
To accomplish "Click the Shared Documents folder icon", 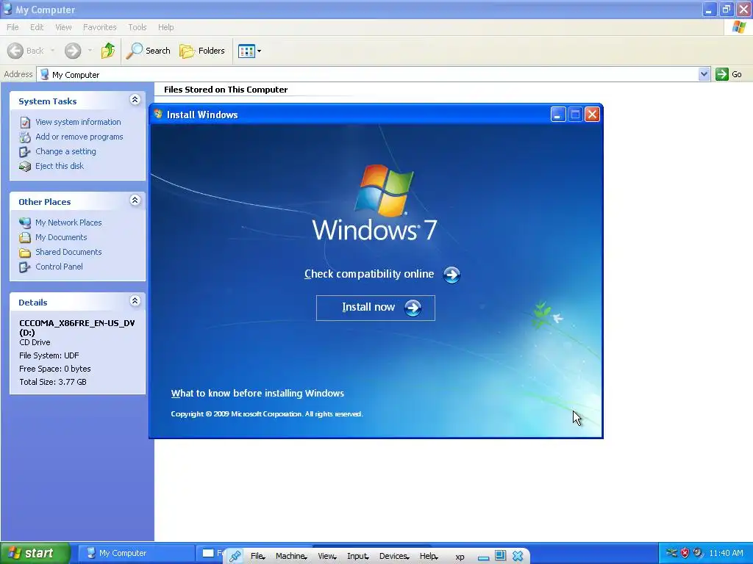I will 25,253.
